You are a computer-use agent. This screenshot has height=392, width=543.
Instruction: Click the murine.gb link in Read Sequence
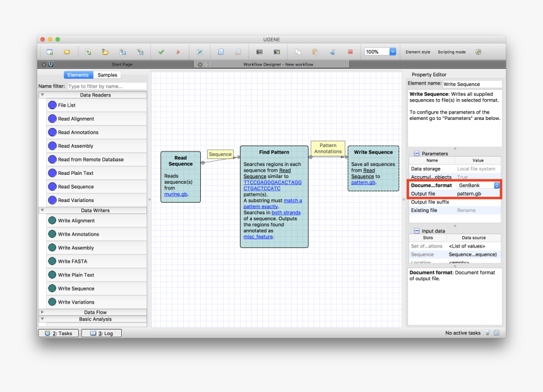point(176,194)
